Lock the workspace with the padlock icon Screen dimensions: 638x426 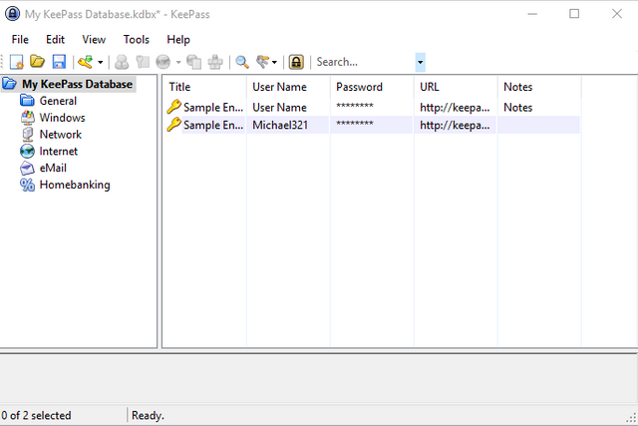coord(296,62)
